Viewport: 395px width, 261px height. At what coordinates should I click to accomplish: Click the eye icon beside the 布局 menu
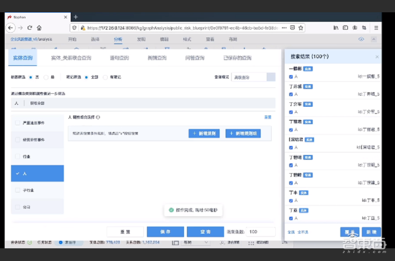pos(361,39)
